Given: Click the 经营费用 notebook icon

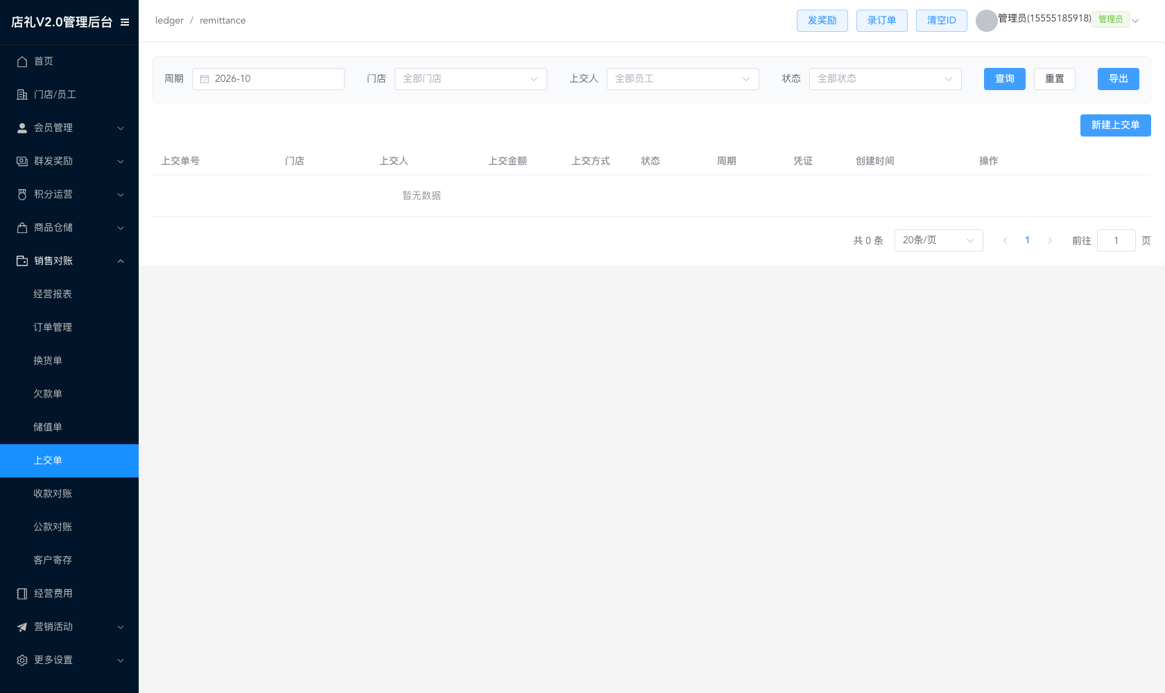Looking at the screenshot, I should pos(22,594).
